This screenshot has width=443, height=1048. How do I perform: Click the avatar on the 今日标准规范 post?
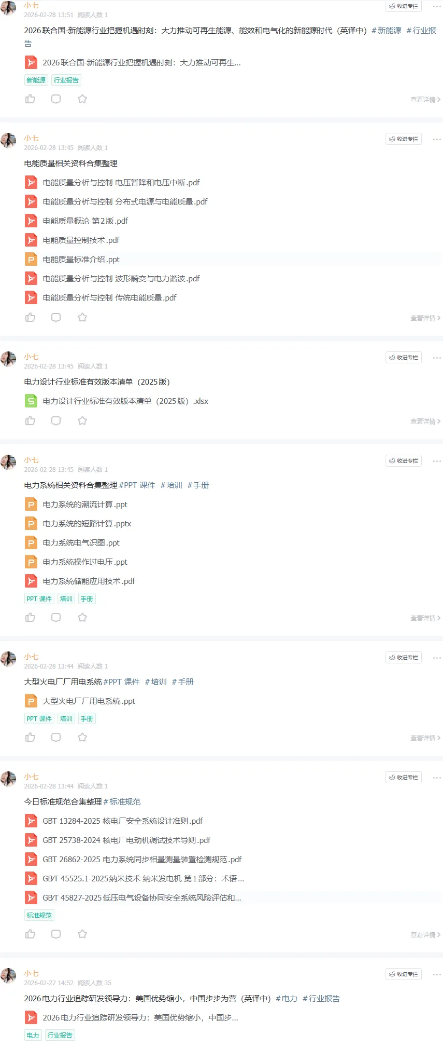(x=8, y=779)
